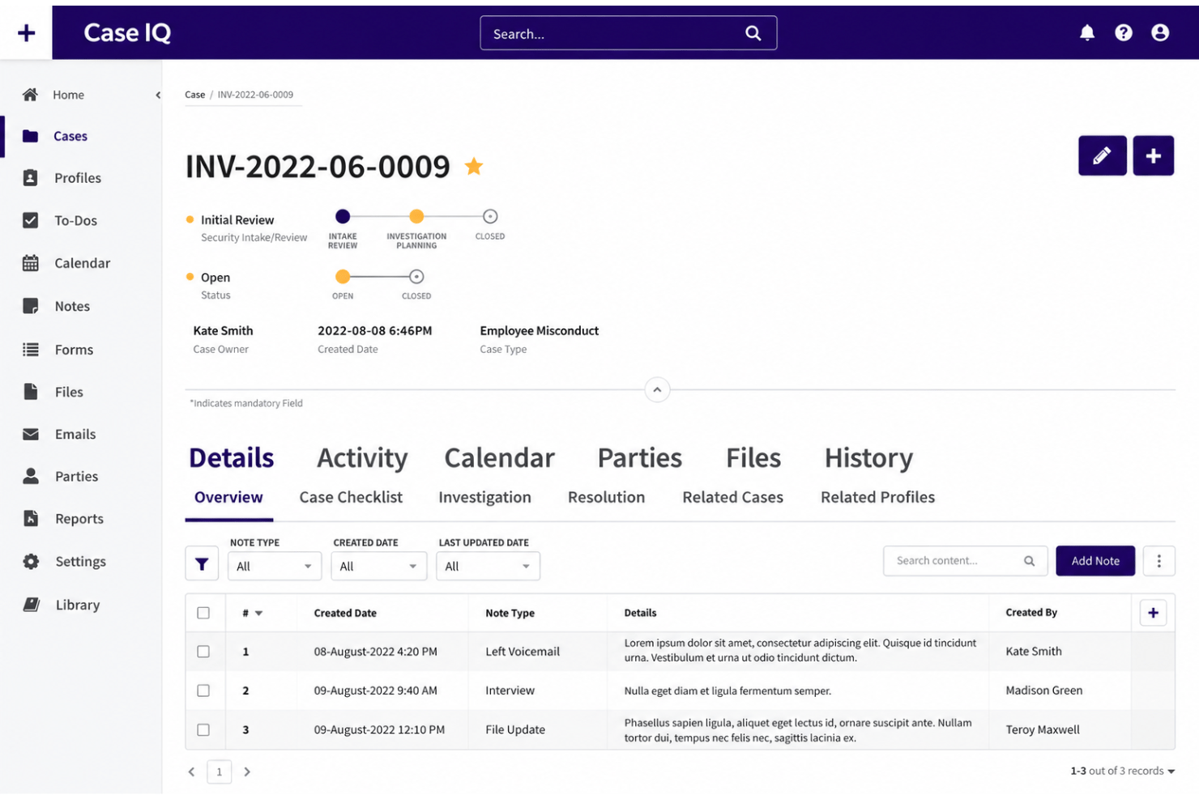The image size is (1199, 799).
Task: Click the plus icon beside Case IQ logo
Action: [x=26, y=32]
